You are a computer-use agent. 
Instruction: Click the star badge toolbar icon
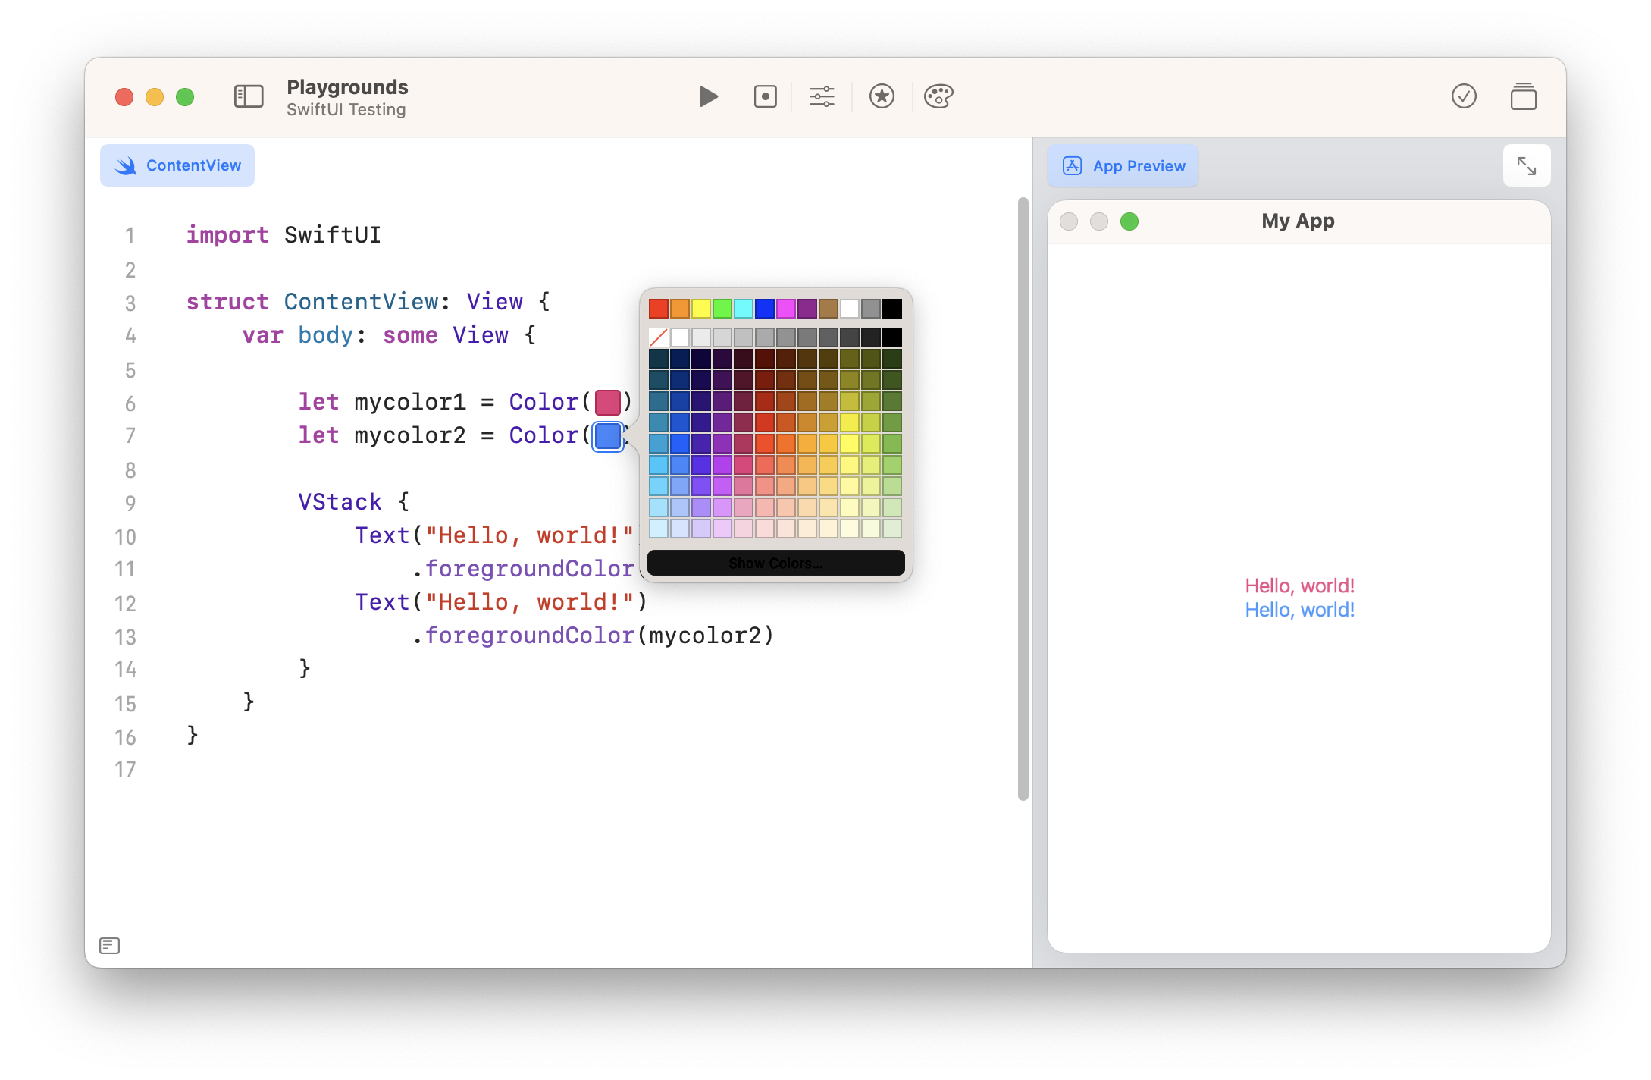pos(882,96)
